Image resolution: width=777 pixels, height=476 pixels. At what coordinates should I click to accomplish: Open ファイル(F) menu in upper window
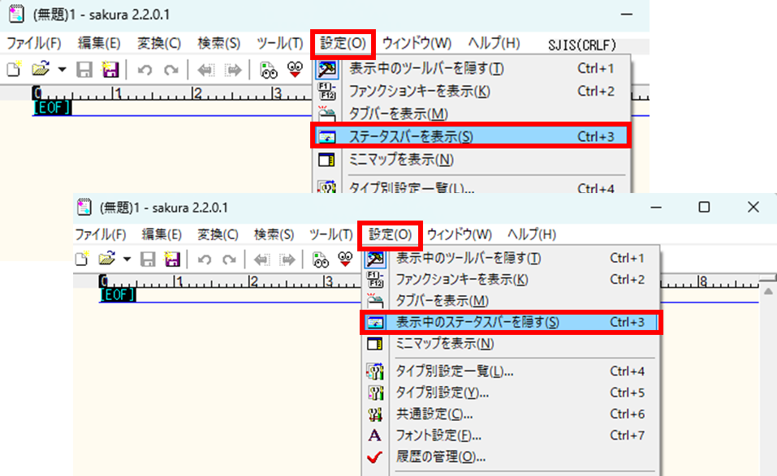[x=34, y=44]
